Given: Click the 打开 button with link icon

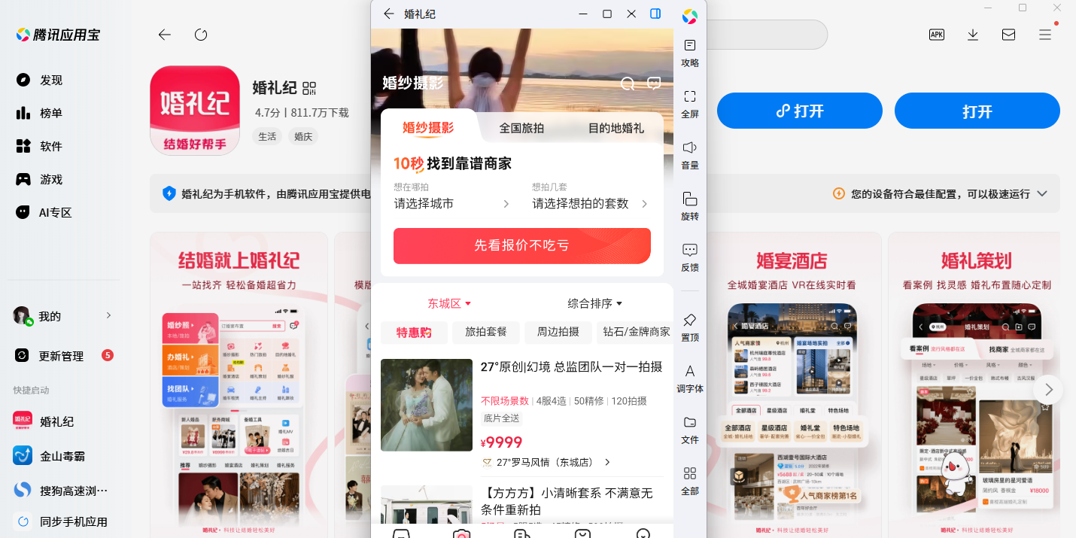Looking at the screenshot, I should (799, 111).
